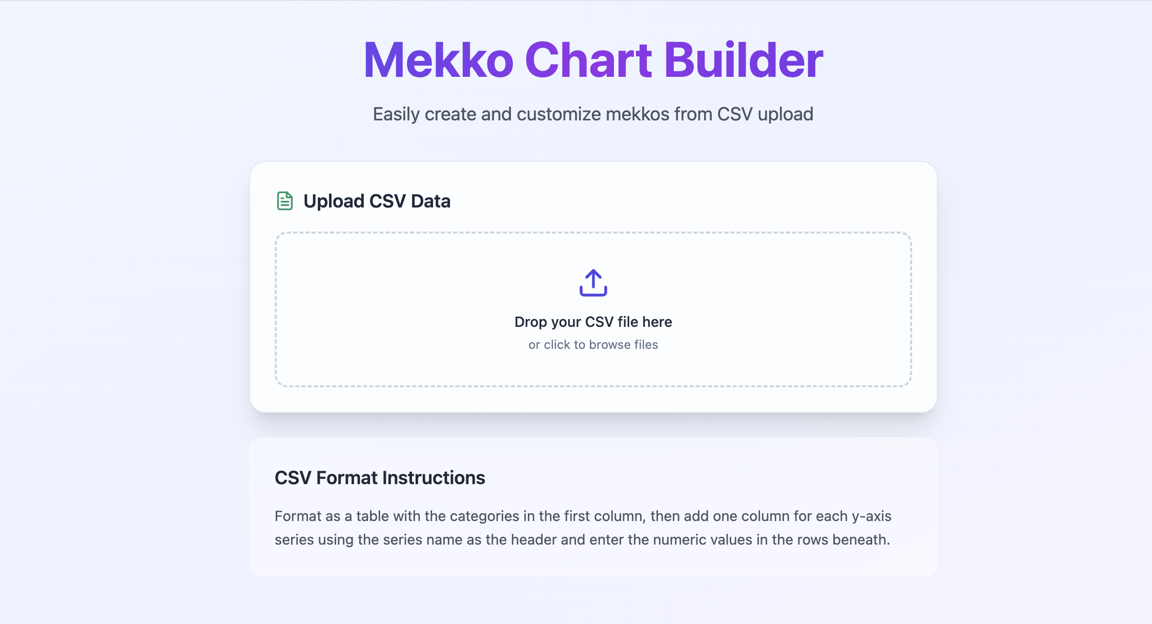The height and width of the screenshot is (624, 1152).
Task: Click the upload symbol inside the dropzone
Action: [593, 282]
